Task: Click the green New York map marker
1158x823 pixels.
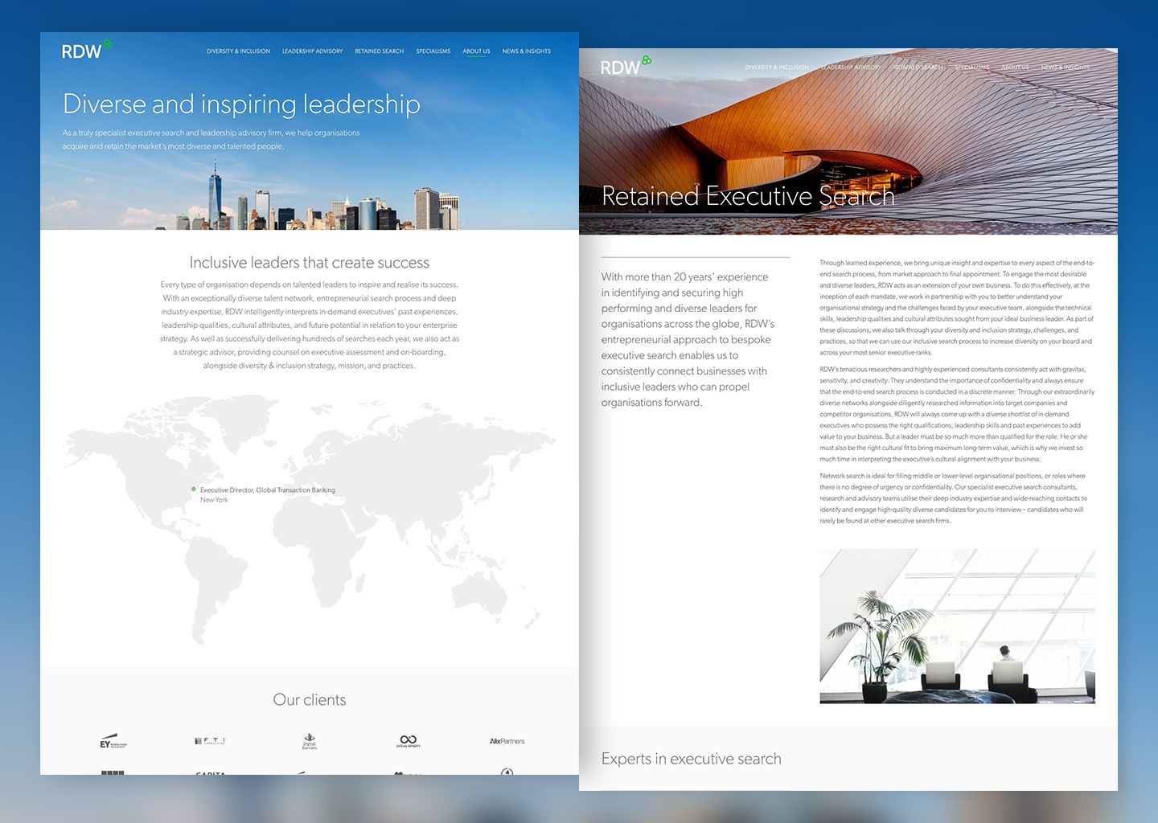Action: (x=194, y=489)
